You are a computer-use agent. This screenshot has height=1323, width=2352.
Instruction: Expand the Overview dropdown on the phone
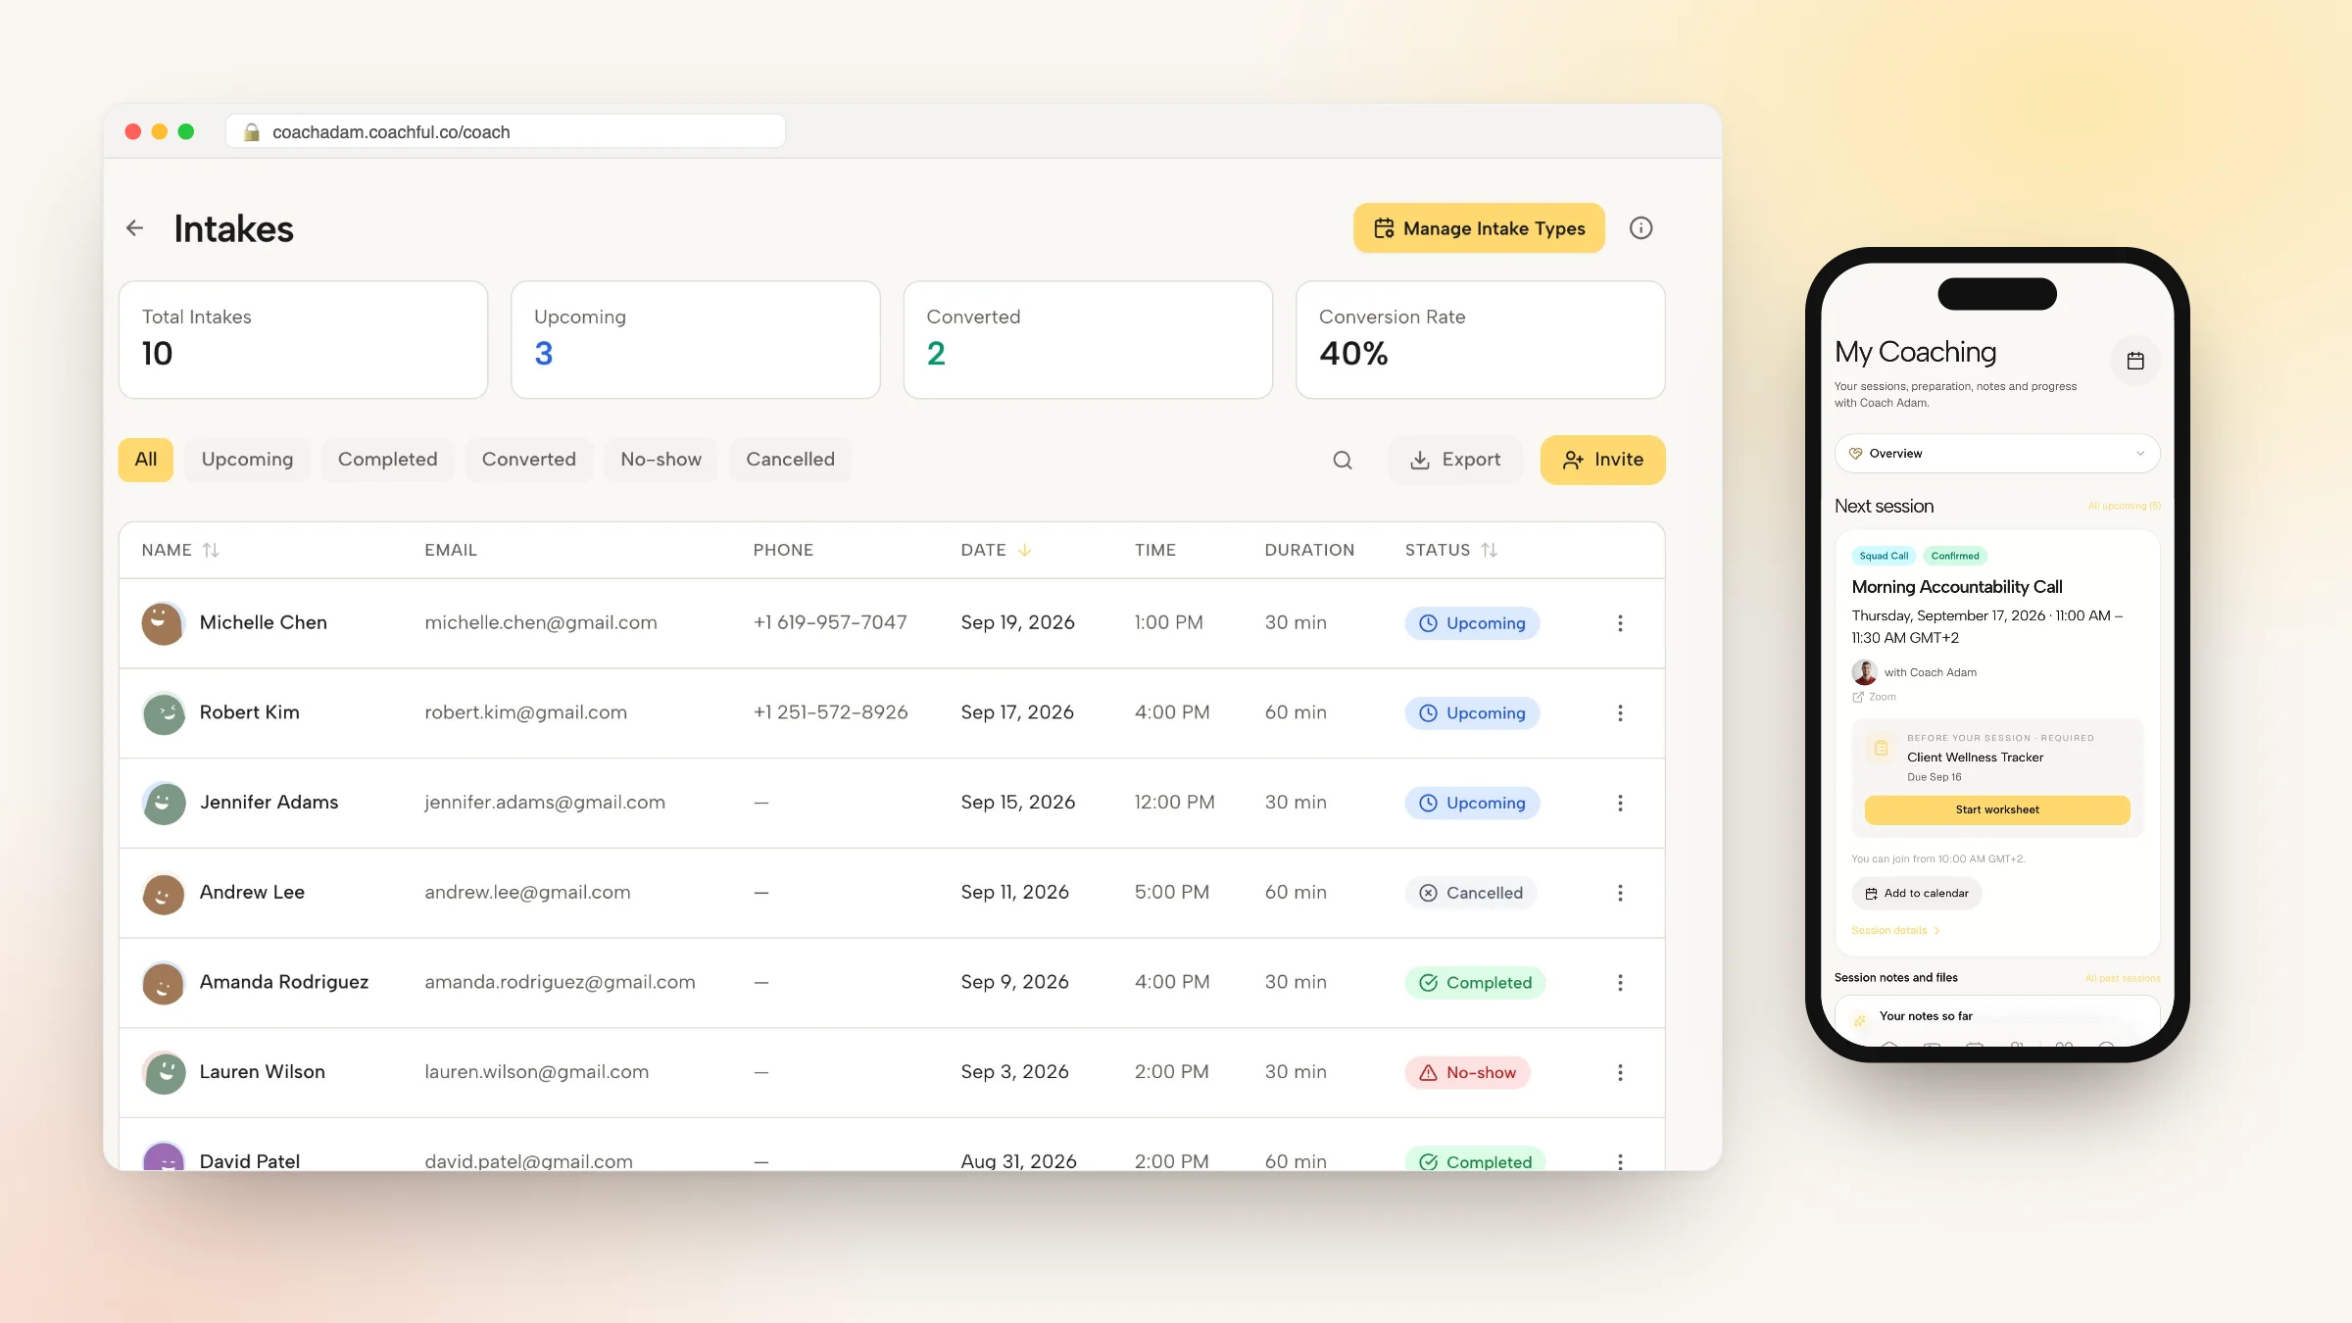[x=1997, y=454]
